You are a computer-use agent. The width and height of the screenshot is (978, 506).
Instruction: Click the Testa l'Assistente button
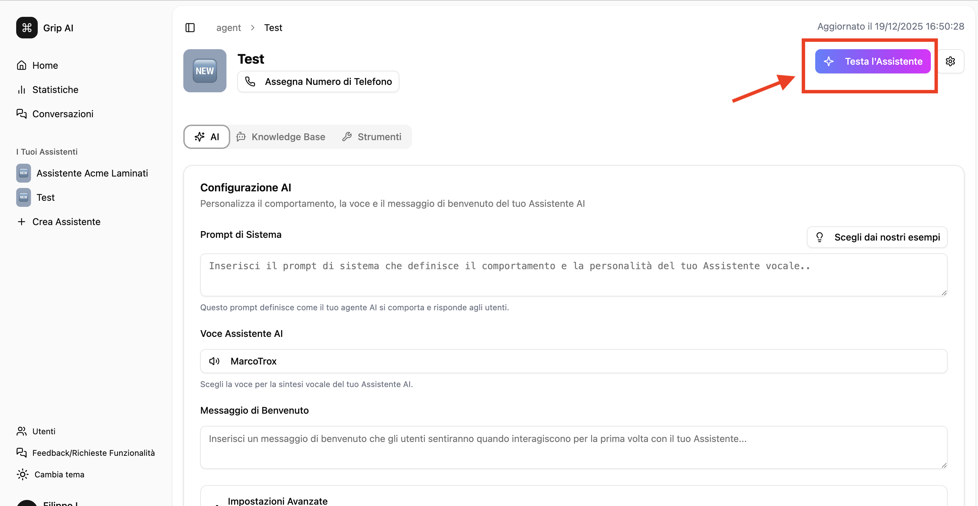(x=872, y=61)
